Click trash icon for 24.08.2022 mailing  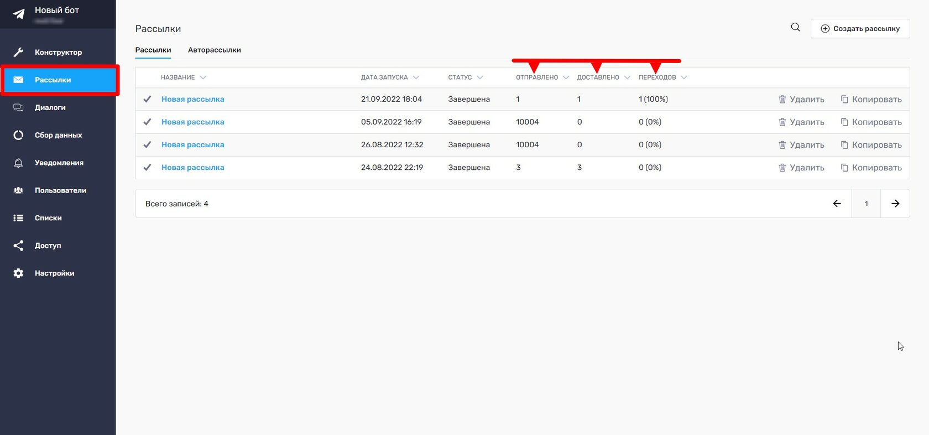click(782, 167)
